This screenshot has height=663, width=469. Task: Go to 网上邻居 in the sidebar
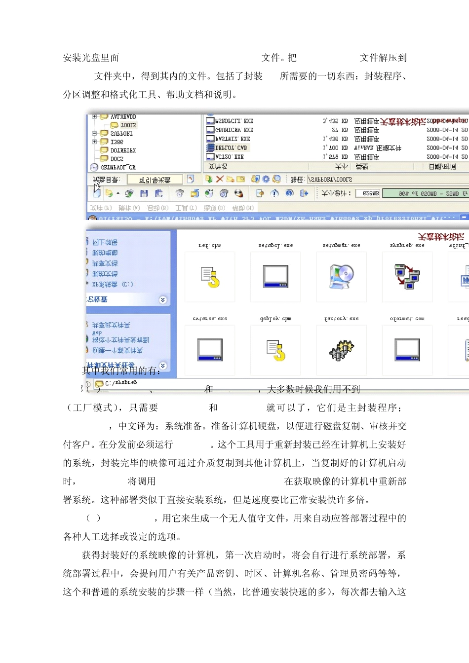coord(105,242)
